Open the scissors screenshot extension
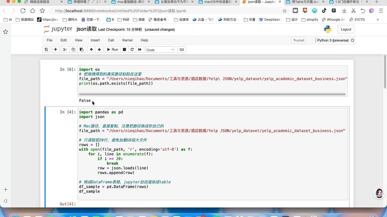387x217 pixels. [x=354, y=11]
